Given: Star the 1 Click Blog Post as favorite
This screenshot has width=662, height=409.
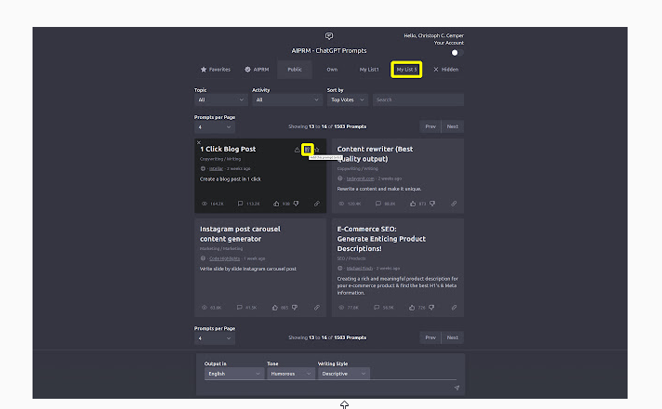Looking at the screenshot, I should pos(317,150).
